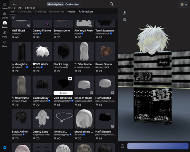
Task: Select the Black Anime hair thumbnail
Action: coord(21,119)
